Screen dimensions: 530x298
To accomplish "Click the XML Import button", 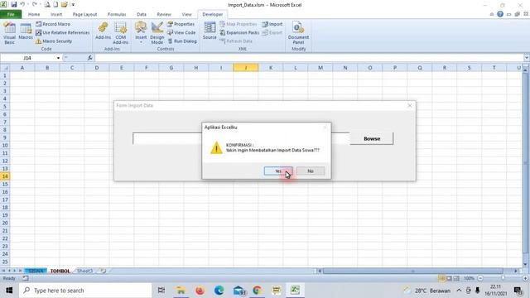I will click(272, 24).
